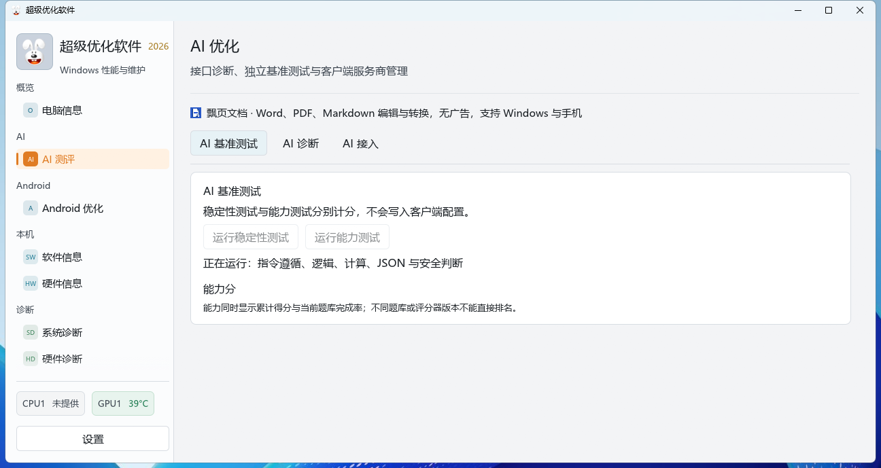The height and width of the screenshot is (468, 881).
Task: Click the 能力分 heading
Action: tap(220, 289)
